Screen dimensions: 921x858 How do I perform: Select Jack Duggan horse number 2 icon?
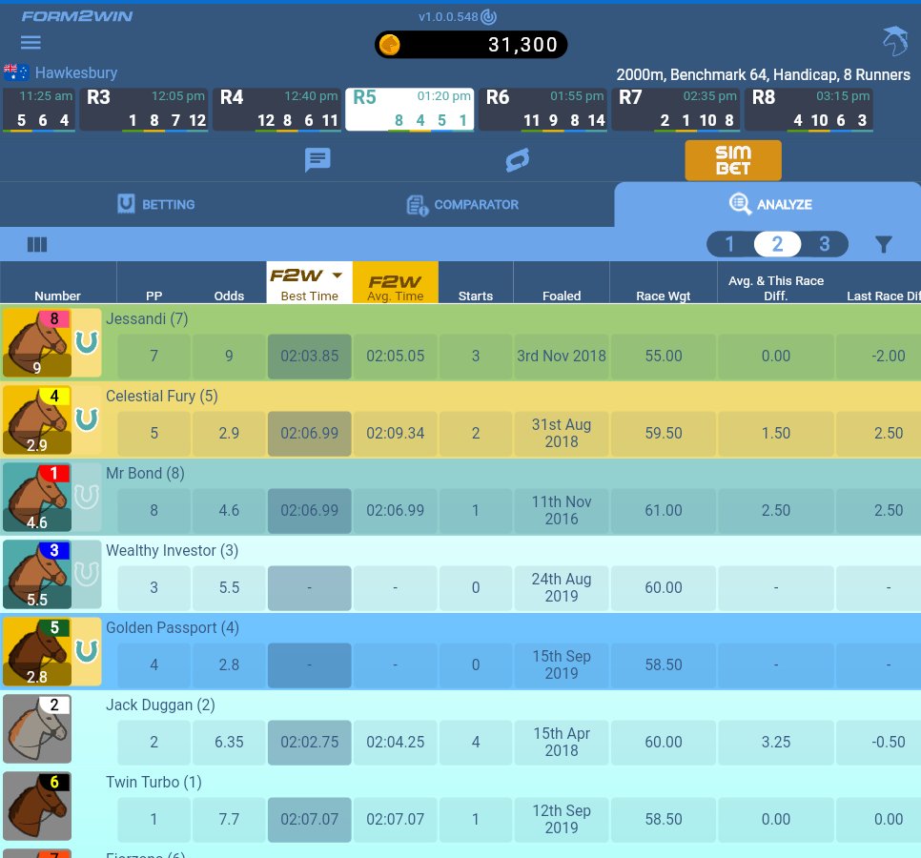pos(37,728)
